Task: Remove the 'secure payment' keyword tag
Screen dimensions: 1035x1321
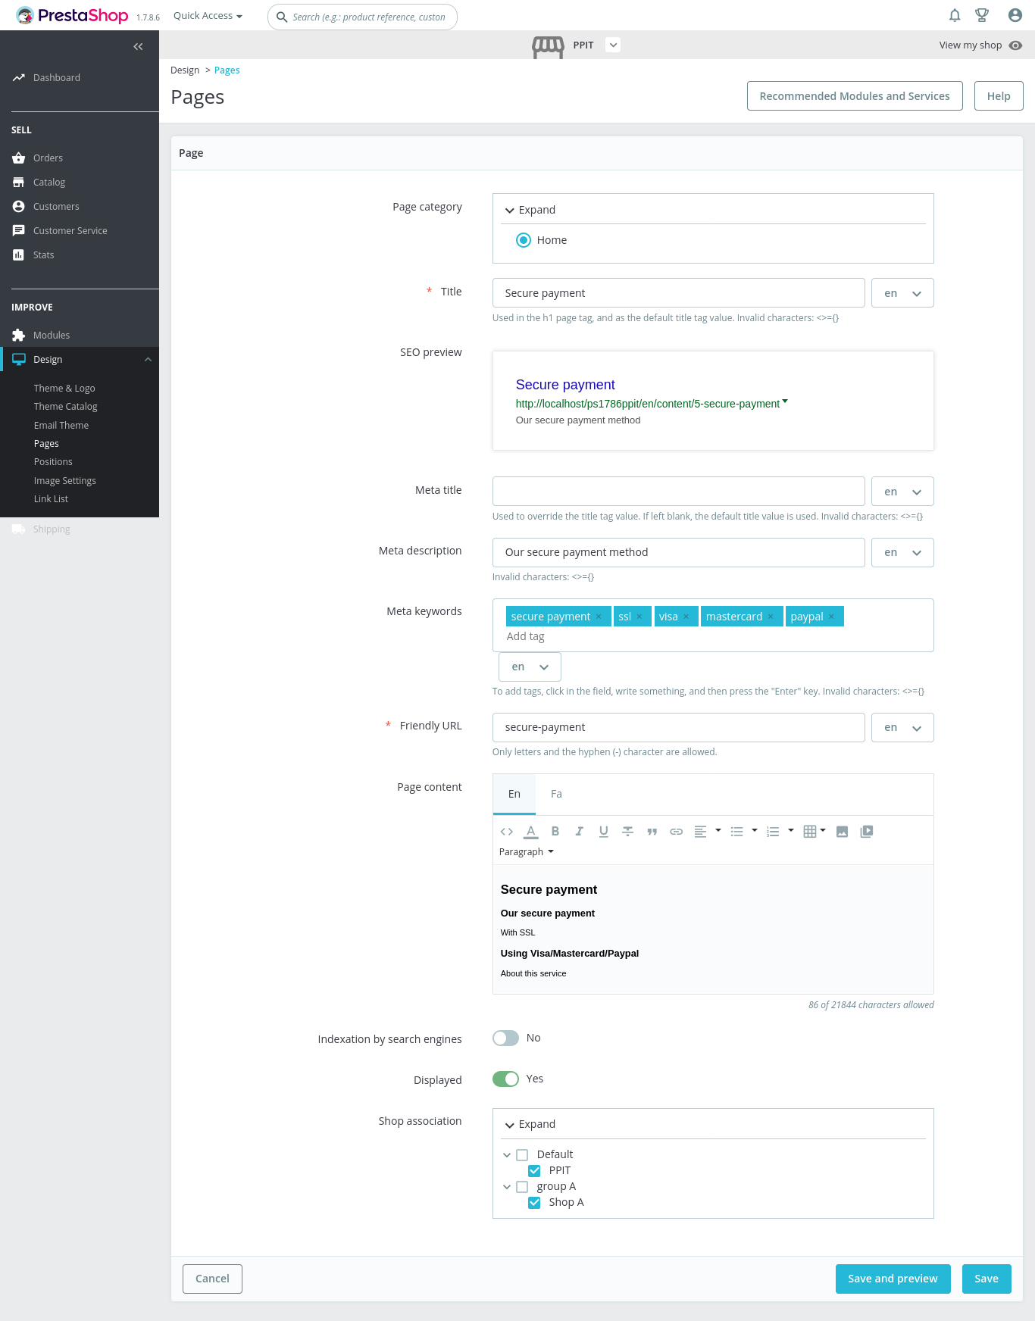Action: coord(599,617)
